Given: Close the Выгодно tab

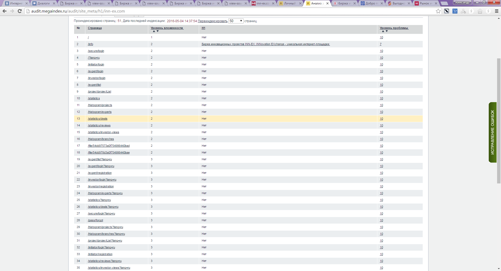Looking at the screenshot, I should pyautogui.click(x=409, y=3).
